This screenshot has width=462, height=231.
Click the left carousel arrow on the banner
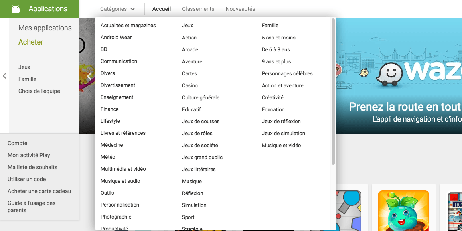click(x=89, y=76)
